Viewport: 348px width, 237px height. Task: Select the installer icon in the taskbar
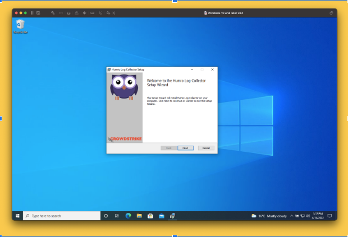point(172,216)
